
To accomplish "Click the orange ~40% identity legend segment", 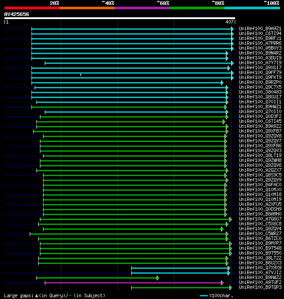I will 87,8.
